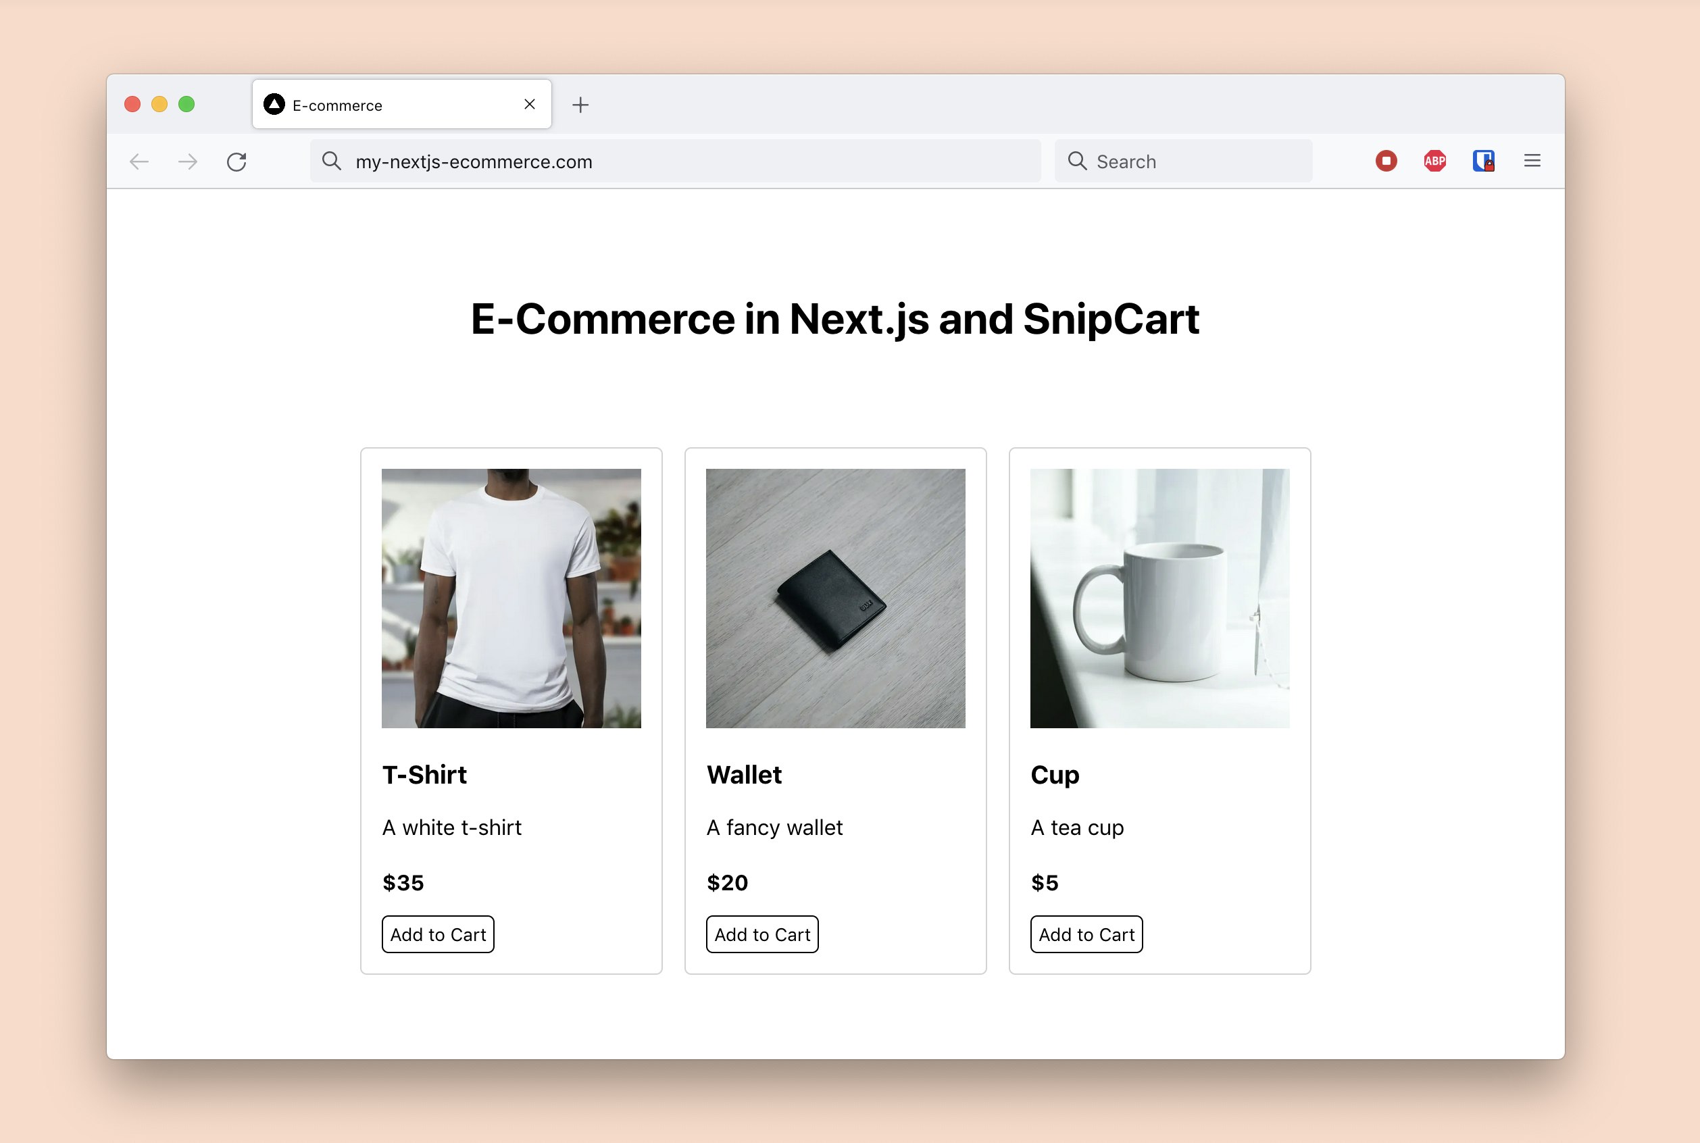Click the Search field in the toolbar
Viewport: 1700px width, 1143px height.
coord(1181,160)
